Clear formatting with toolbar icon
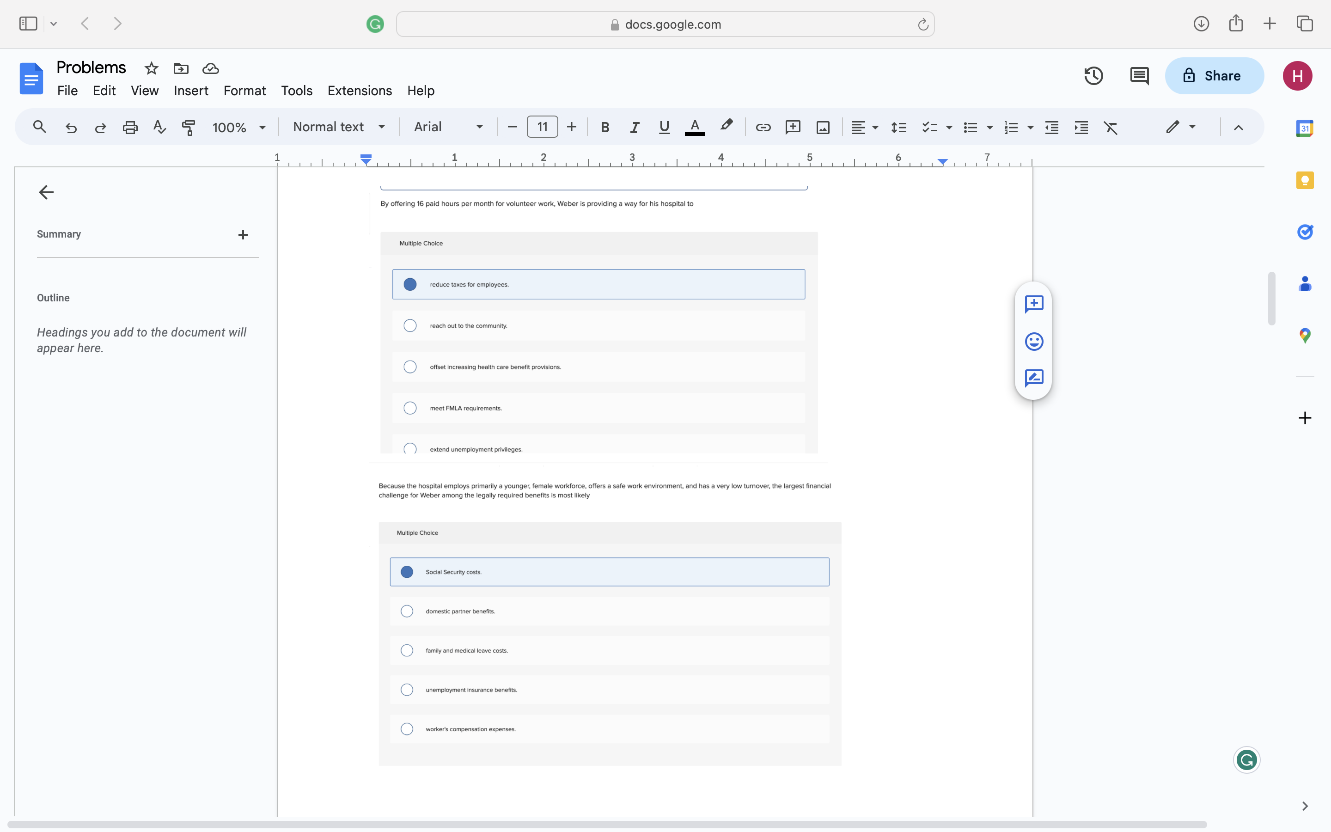The width and height of the screenshot is (1331, 832). point(1111,127)
